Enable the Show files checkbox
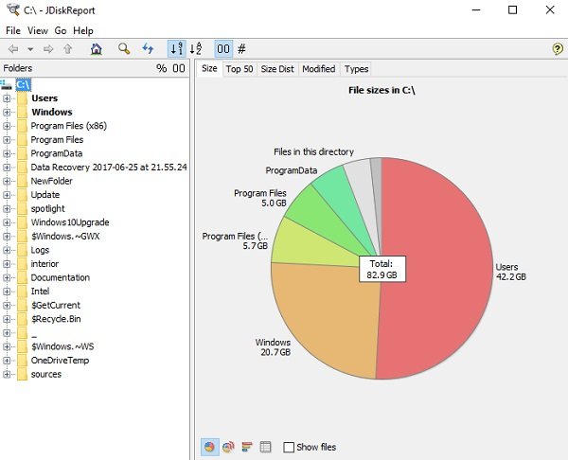 289,447
